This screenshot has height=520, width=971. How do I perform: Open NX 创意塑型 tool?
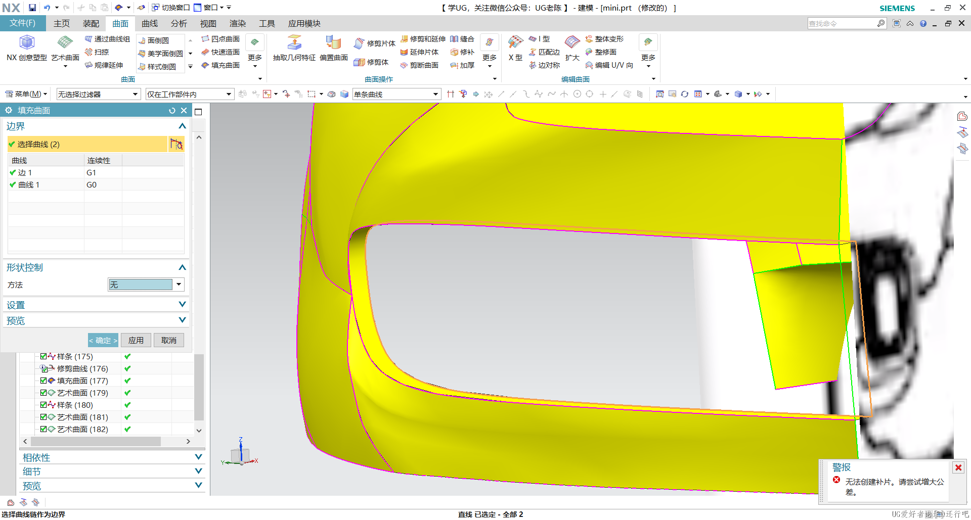(26, 49)
